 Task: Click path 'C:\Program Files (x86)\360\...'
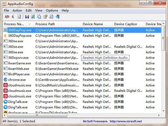pyautogui.click(x=57, y=36)
